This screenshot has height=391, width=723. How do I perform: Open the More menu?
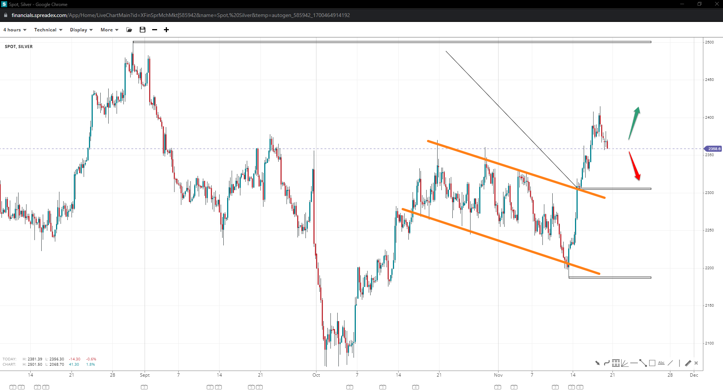coord(109,30)
